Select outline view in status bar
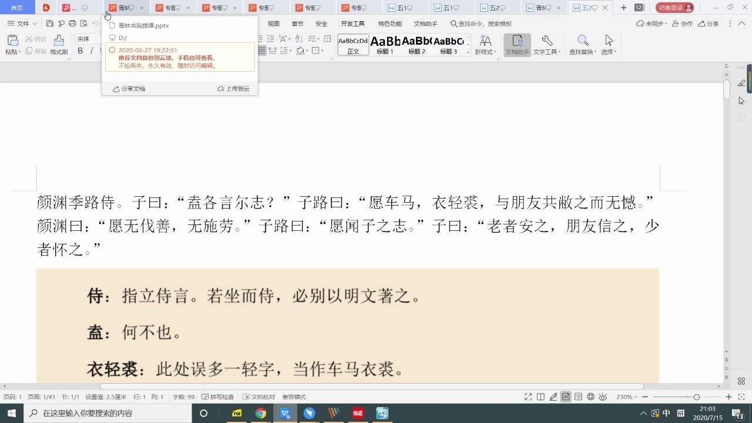The image size is (752, 423). 578,397
